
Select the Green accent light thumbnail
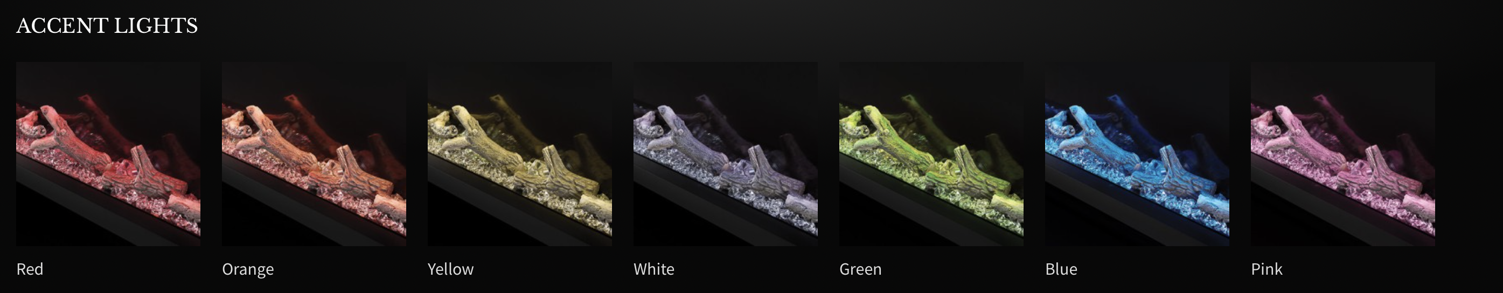(x=931, y=154)
